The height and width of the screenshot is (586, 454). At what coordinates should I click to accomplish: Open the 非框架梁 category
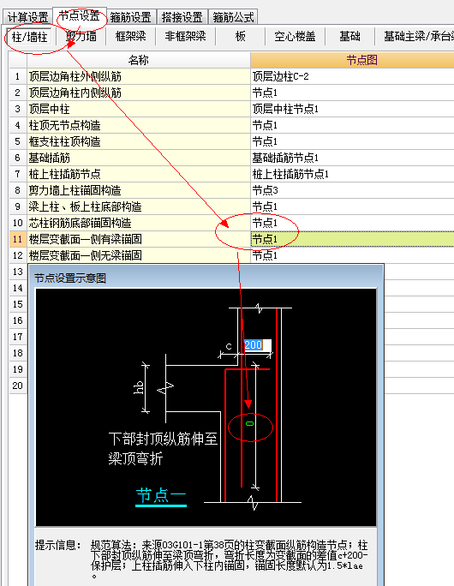[185, 37]
